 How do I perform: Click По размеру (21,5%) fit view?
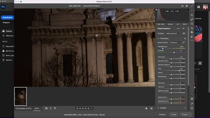tap(24, 108)
